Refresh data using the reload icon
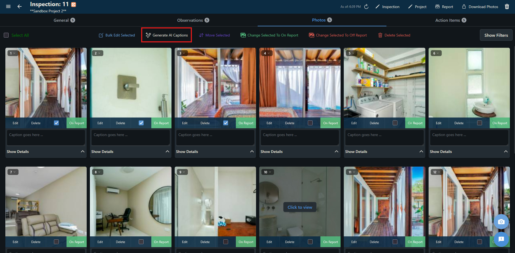Screen dimensions: 515x253 pyautogui.click(x=366, y=7)
